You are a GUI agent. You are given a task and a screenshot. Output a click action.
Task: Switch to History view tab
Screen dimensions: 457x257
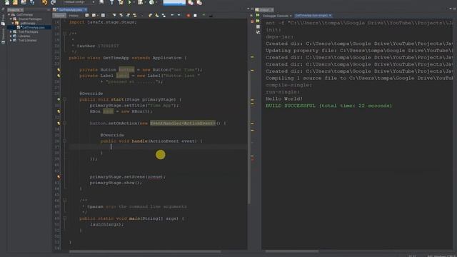click(x=74, y=16)
